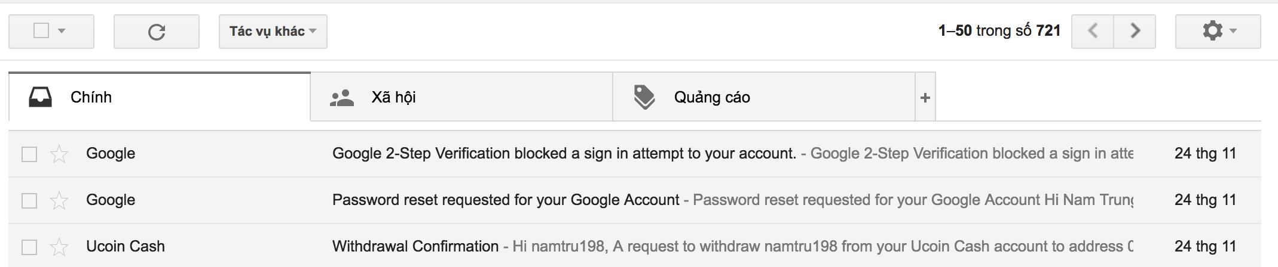
Task: Go to the next page of emails
Action: (x=1135, y=31)
